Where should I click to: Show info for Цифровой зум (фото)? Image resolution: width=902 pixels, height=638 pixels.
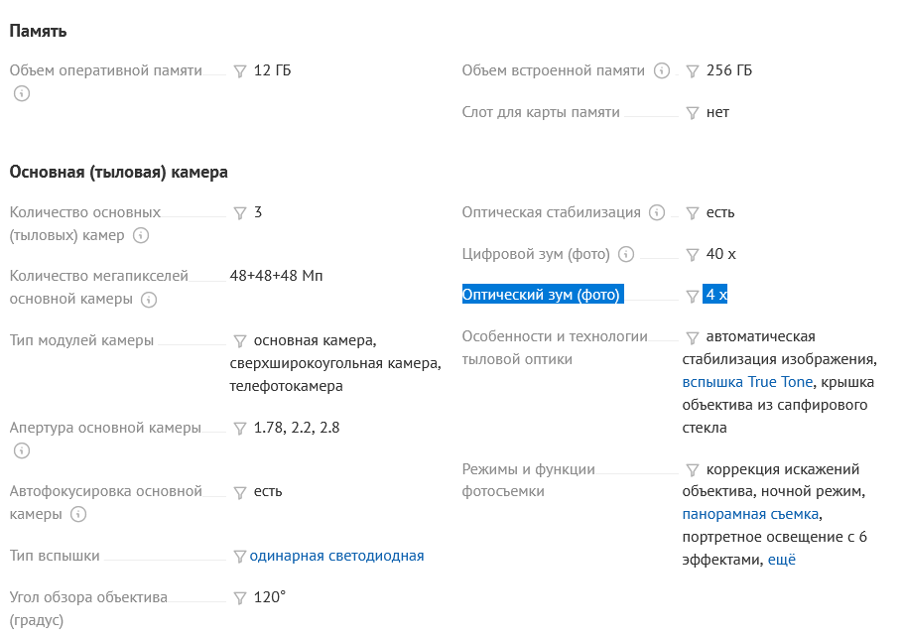click(626, 255)
